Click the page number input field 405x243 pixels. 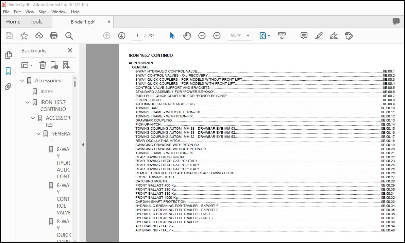(137, 36)
